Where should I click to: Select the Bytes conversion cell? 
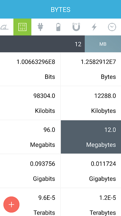[x=91, y=69]
